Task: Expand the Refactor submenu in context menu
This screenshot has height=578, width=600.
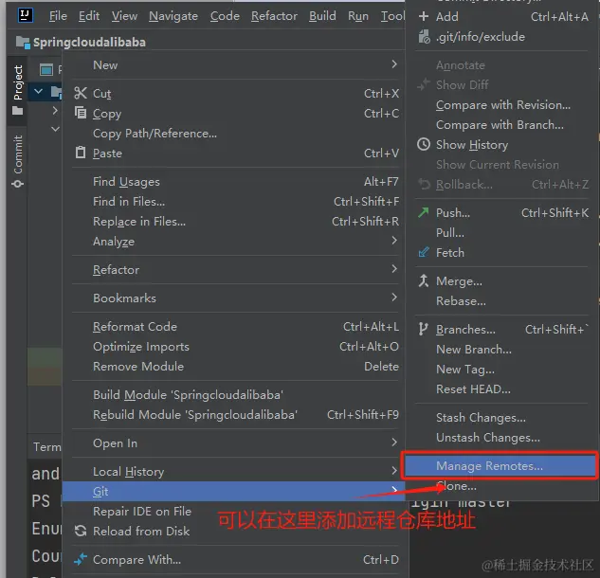Action: pyautogui.click(x=234, y=269)
